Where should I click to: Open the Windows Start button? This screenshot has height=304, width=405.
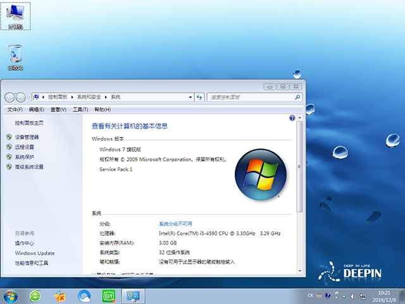coord(10,296)
